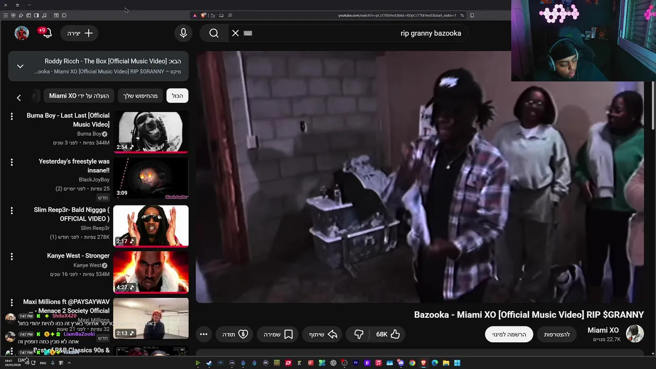Viewport: 656px width, 369px height.
Task: Open YouTube notifications bell
Action: point(47,33)
